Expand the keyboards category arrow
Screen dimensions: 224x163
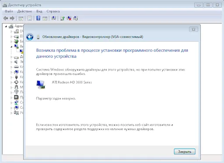(x=11, y=67)
